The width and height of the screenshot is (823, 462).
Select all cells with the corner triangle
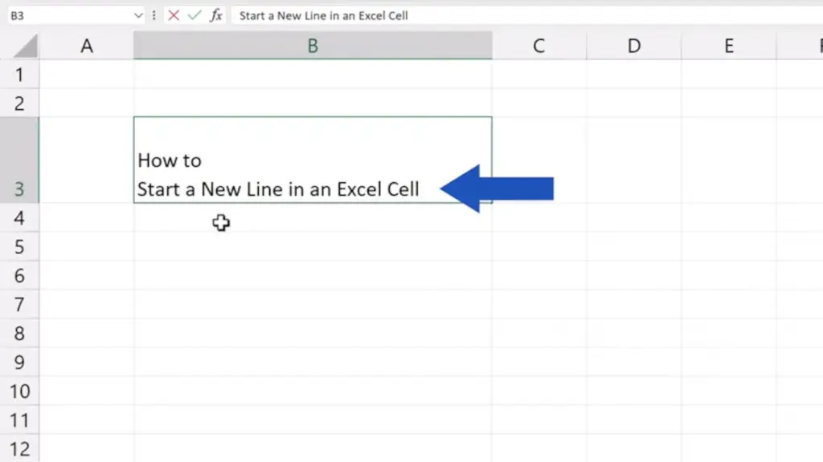(x=25, y=46)
